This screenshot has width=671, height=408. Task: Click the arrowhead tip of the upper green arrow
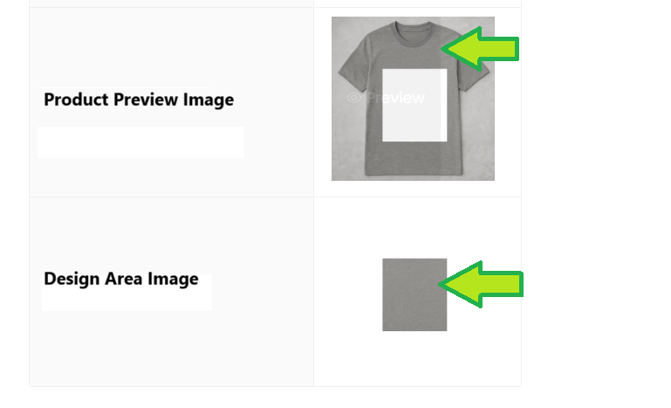[x=444, y=49]
